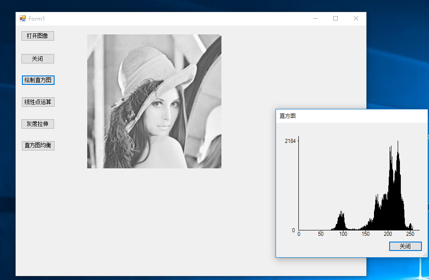Viewport: 429px width, 280px height.
Task: Click the Lena grayscale image
Action: tap(154, 101)
